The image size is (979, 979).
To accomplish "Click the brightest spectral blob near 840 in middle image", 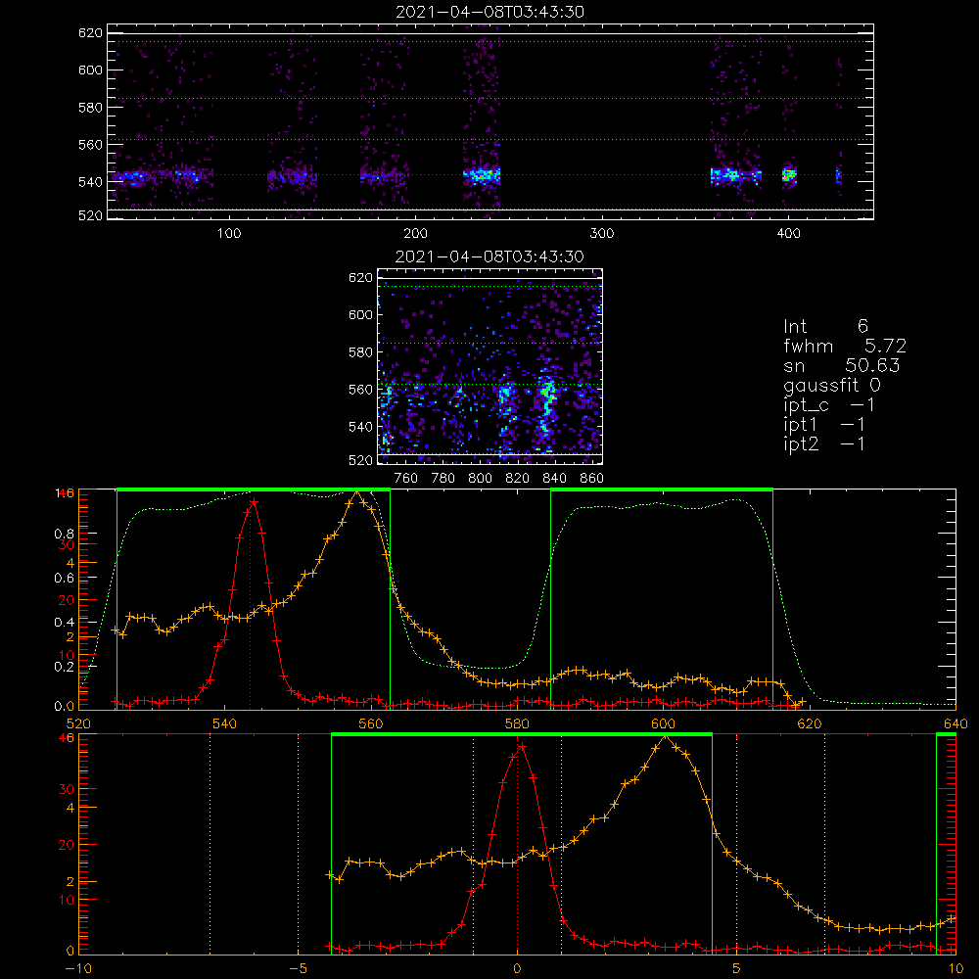I will [547, 399].
